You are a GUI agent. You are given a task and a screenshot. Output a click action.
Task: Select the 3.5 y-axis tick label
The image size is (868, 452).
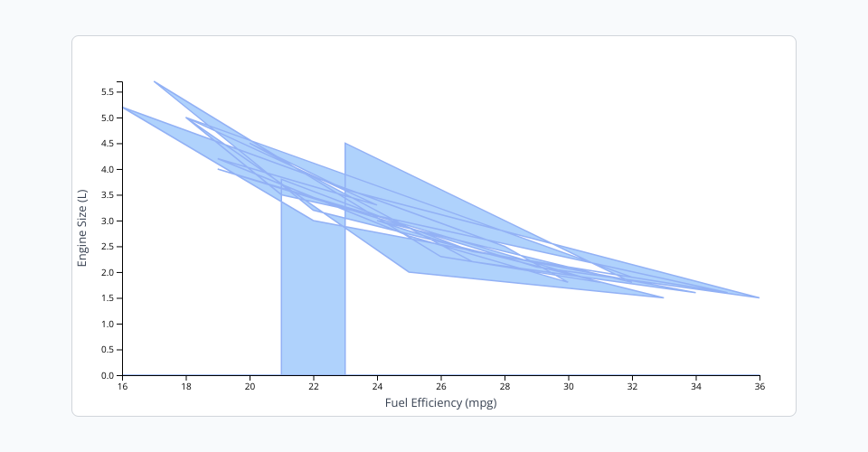[107, 195]
